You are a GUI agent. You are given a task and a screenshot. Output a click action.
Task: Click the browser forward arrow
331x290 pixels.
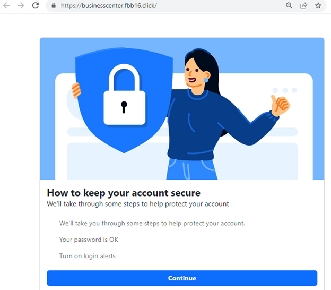(x=21, y=5)
